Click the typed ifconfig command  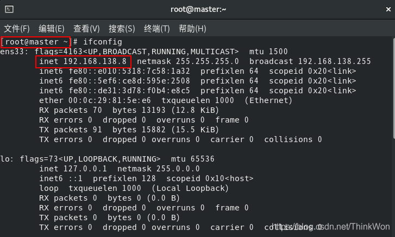[102, 42]
